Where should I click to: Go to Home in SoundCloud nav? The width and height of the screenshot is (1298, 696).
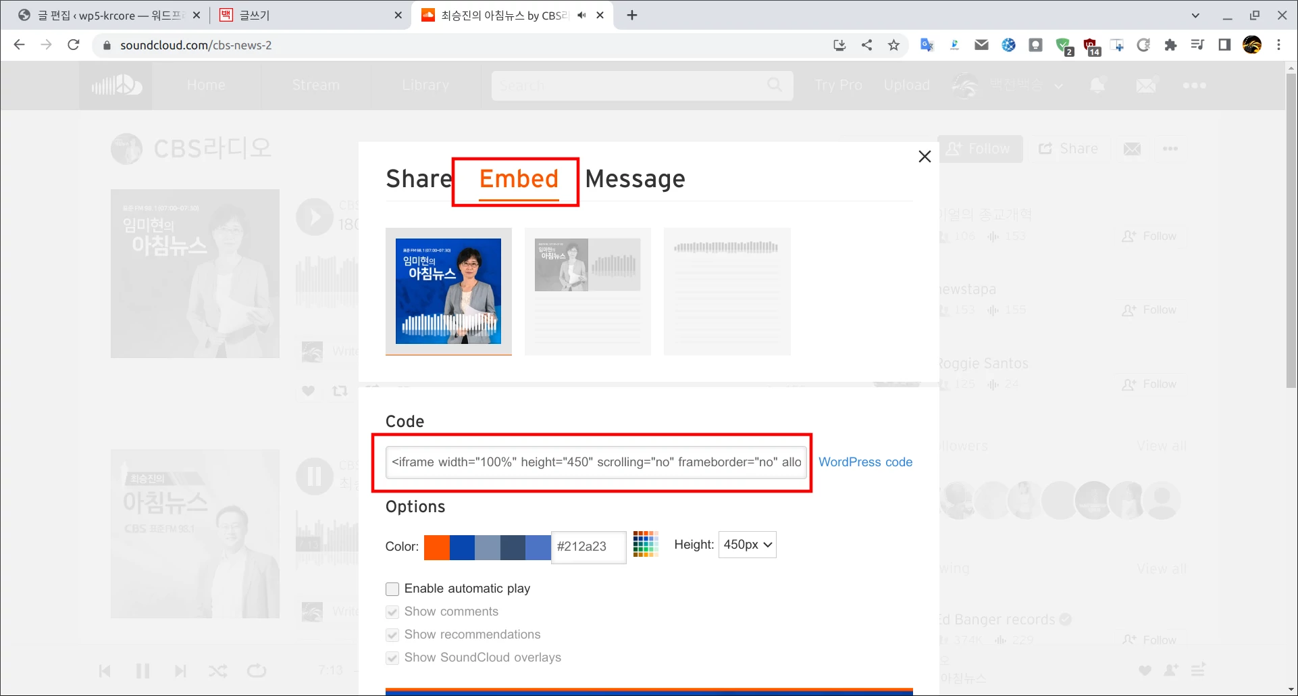(206, 85)
